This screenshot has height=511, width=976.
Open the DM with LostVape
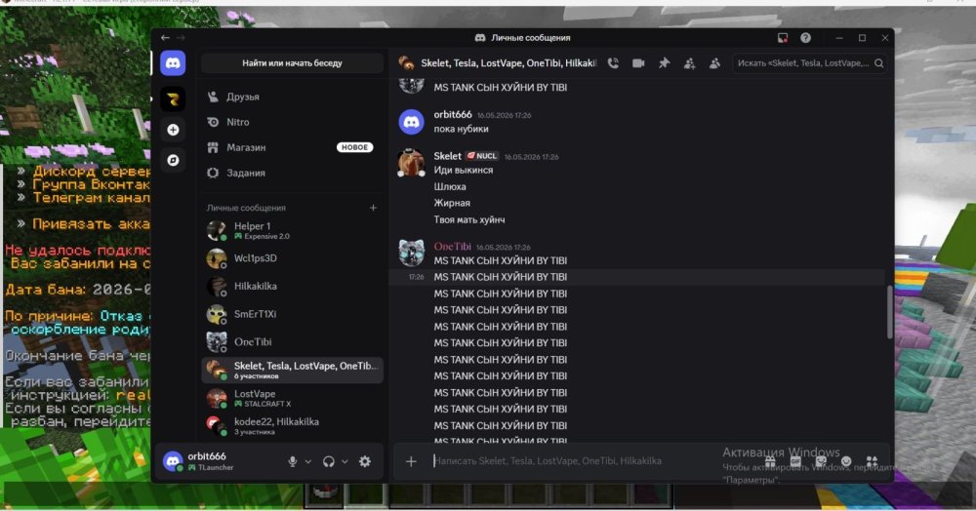(292, 398)
